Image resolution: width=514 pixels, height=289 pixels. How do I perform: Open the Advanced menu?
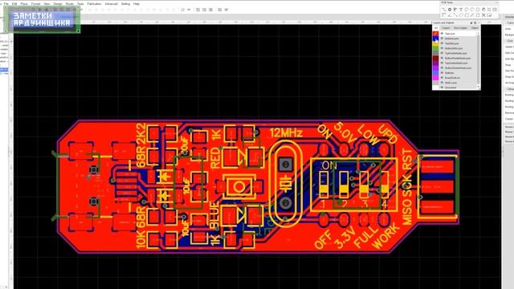coord(111,4)
